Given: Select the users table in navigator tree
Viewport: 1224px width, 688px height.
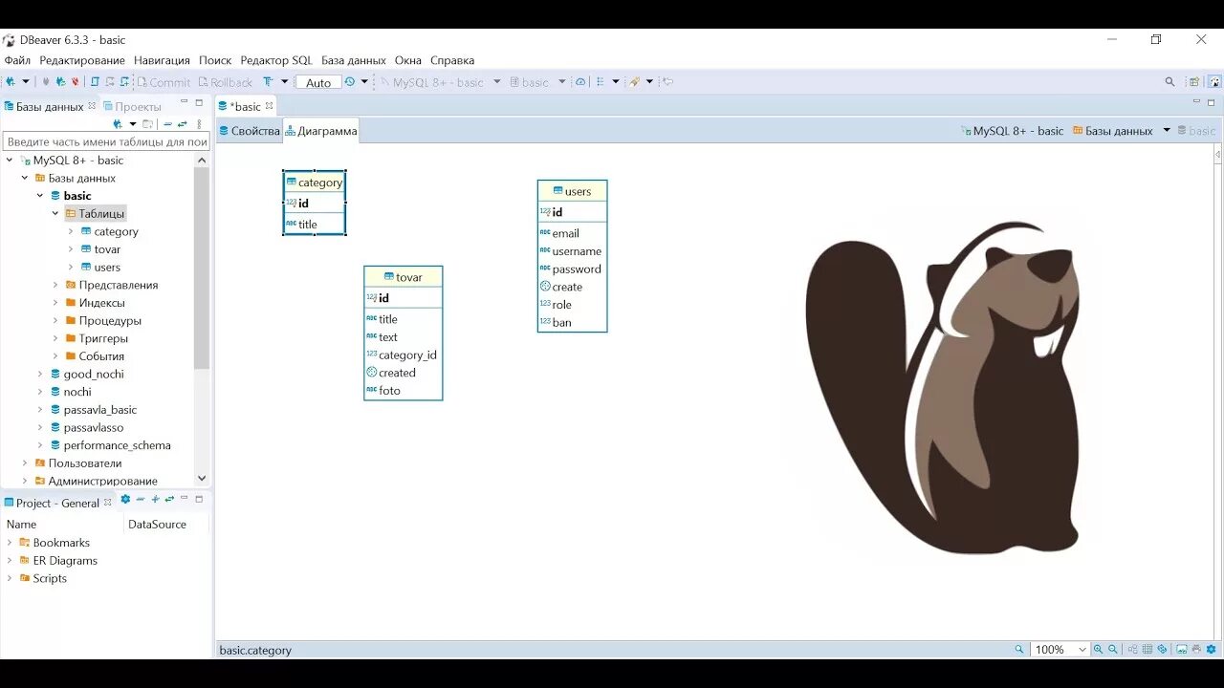Looking at the screenshot, I should [107, 268].
